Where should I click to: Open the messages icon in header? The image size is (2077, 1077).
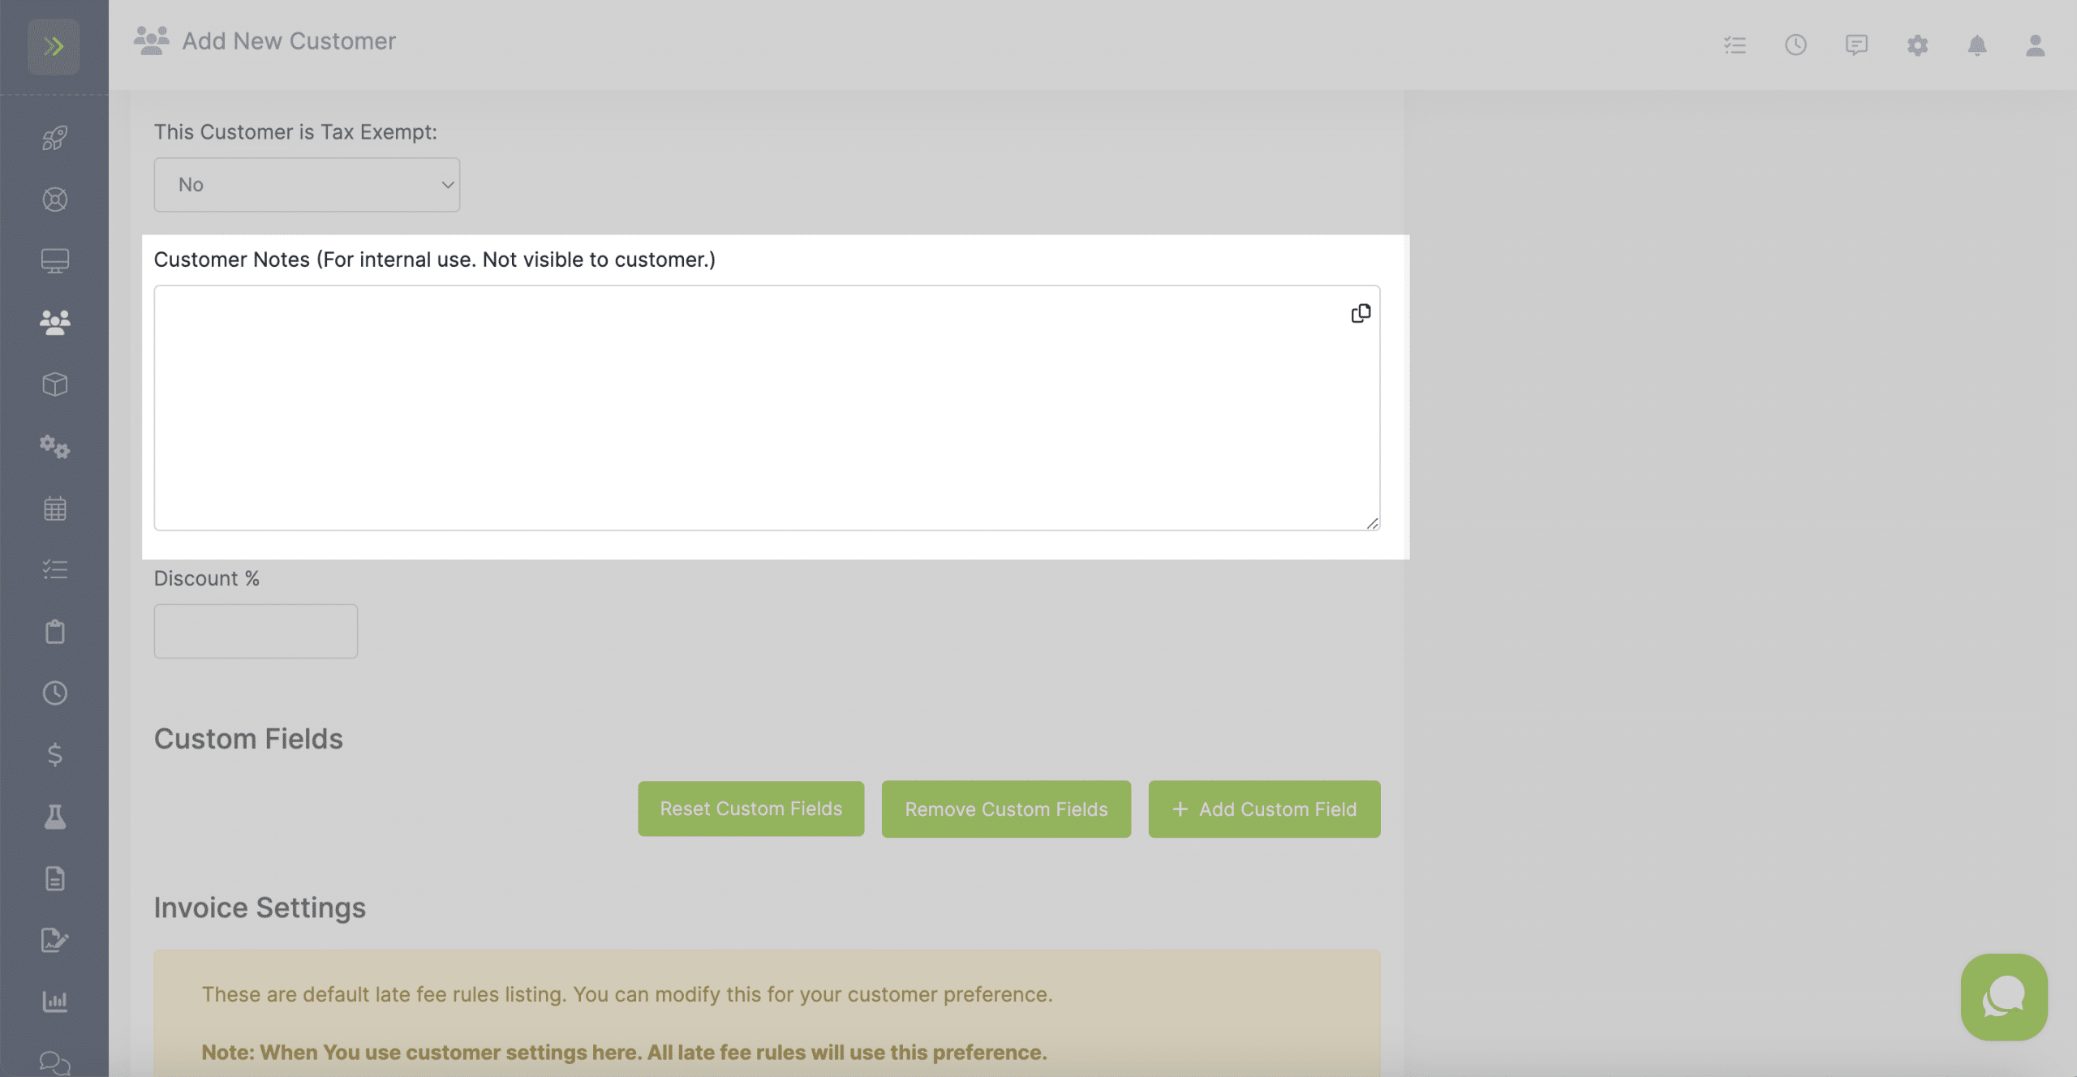coord(1856,45)
